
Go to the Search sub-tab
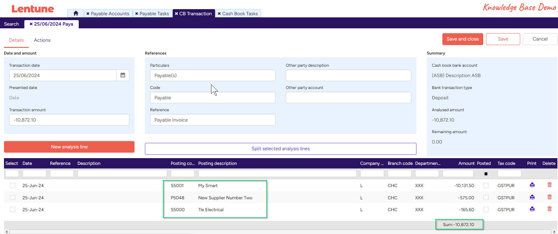coord(12,24)
